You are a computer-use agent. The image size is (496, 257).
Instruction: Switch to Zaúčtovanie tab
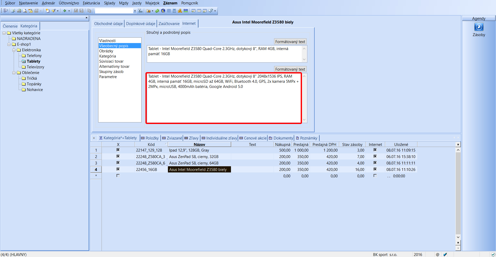click(169, 23)
